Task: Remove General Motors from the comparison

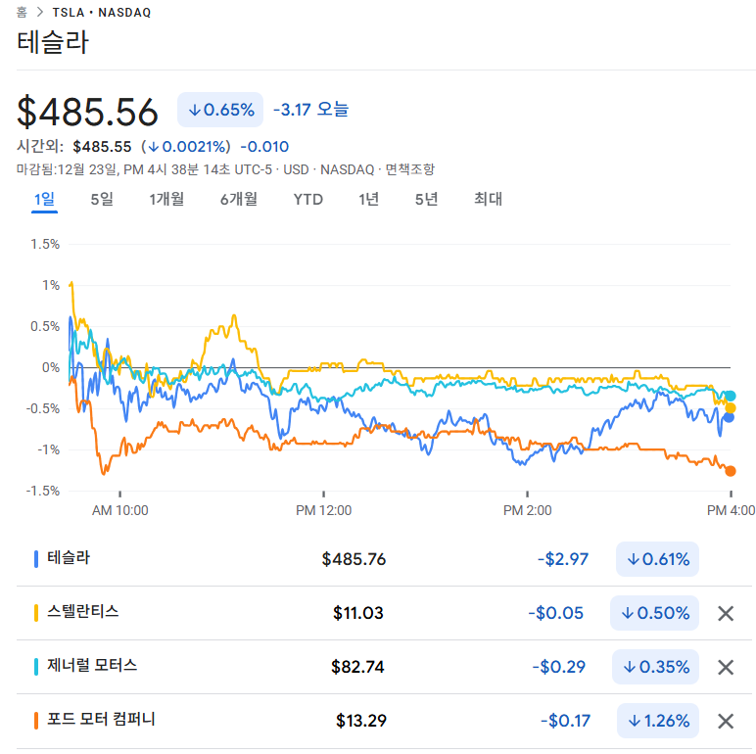Action: tap(726, 667)
